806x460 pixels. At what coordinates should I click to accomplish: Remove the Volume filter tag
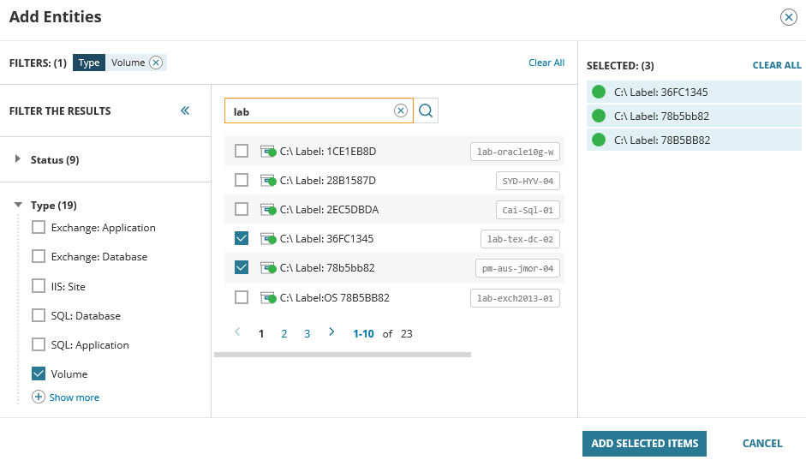pyautogui.click(x=155, y=63)
